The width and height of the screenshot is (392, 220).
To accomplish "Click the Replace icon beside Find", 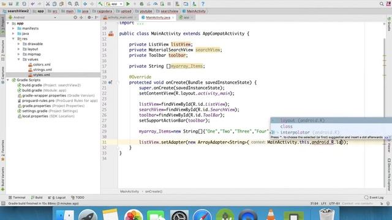I will coord(77,4).
